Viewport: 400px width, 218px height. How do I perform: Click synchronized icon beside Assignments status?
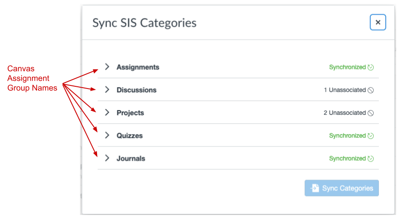tap(370, 67)
